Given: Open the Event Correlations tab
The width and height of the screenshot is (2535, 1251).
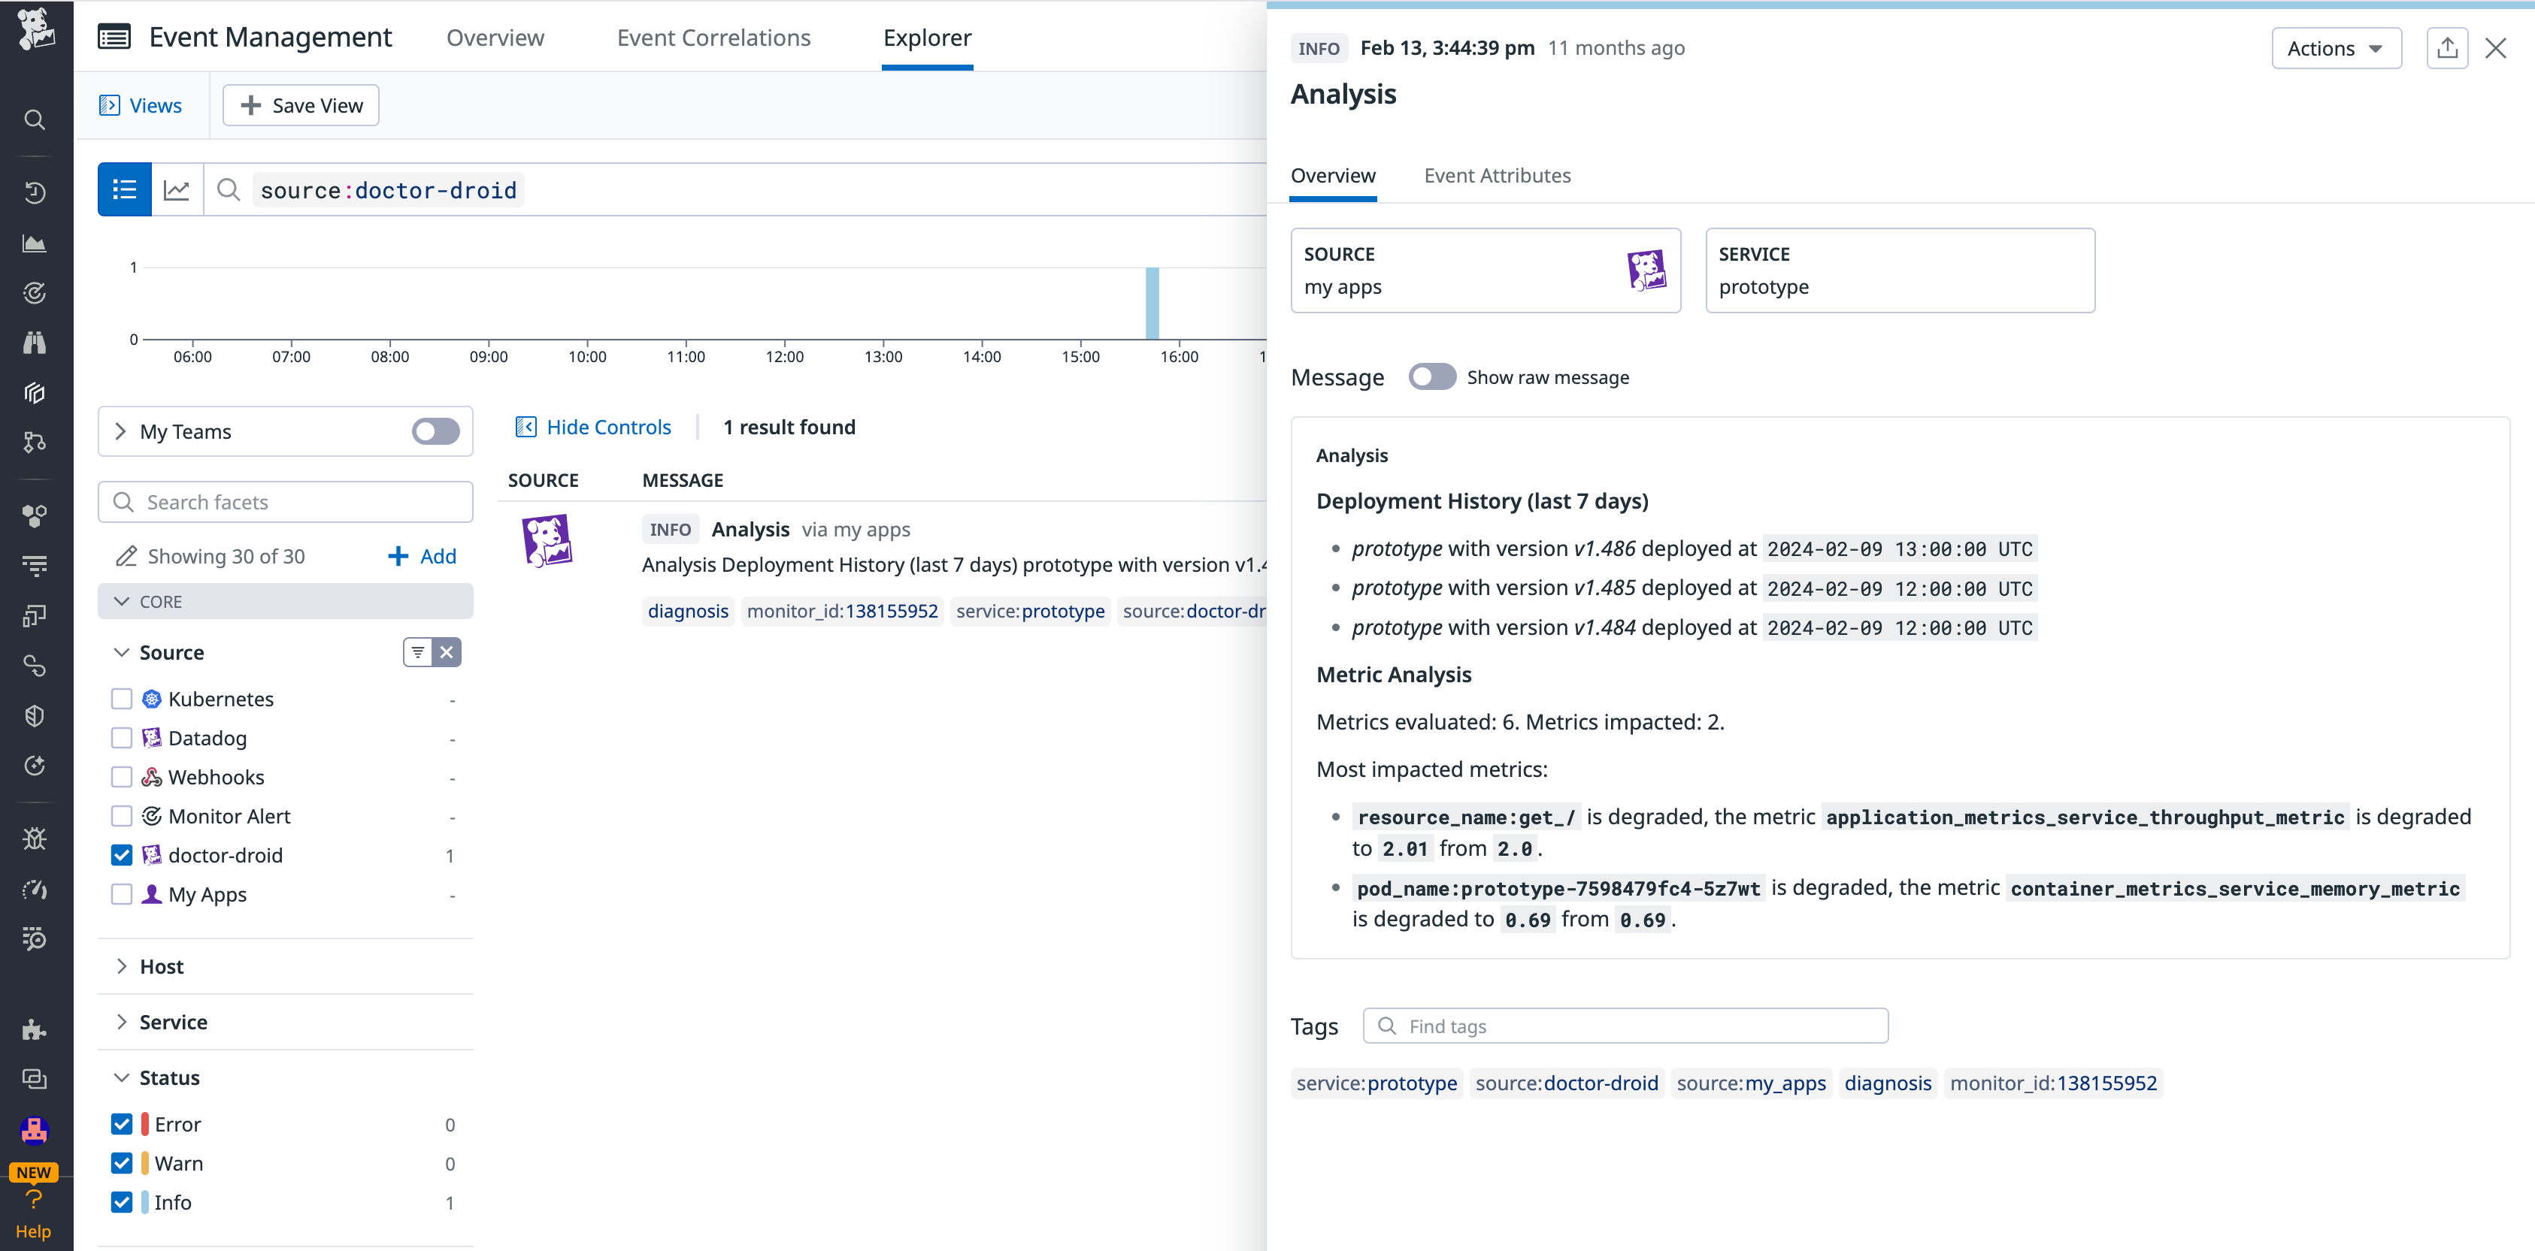Looking at the screenshot, I should point(713,38).
